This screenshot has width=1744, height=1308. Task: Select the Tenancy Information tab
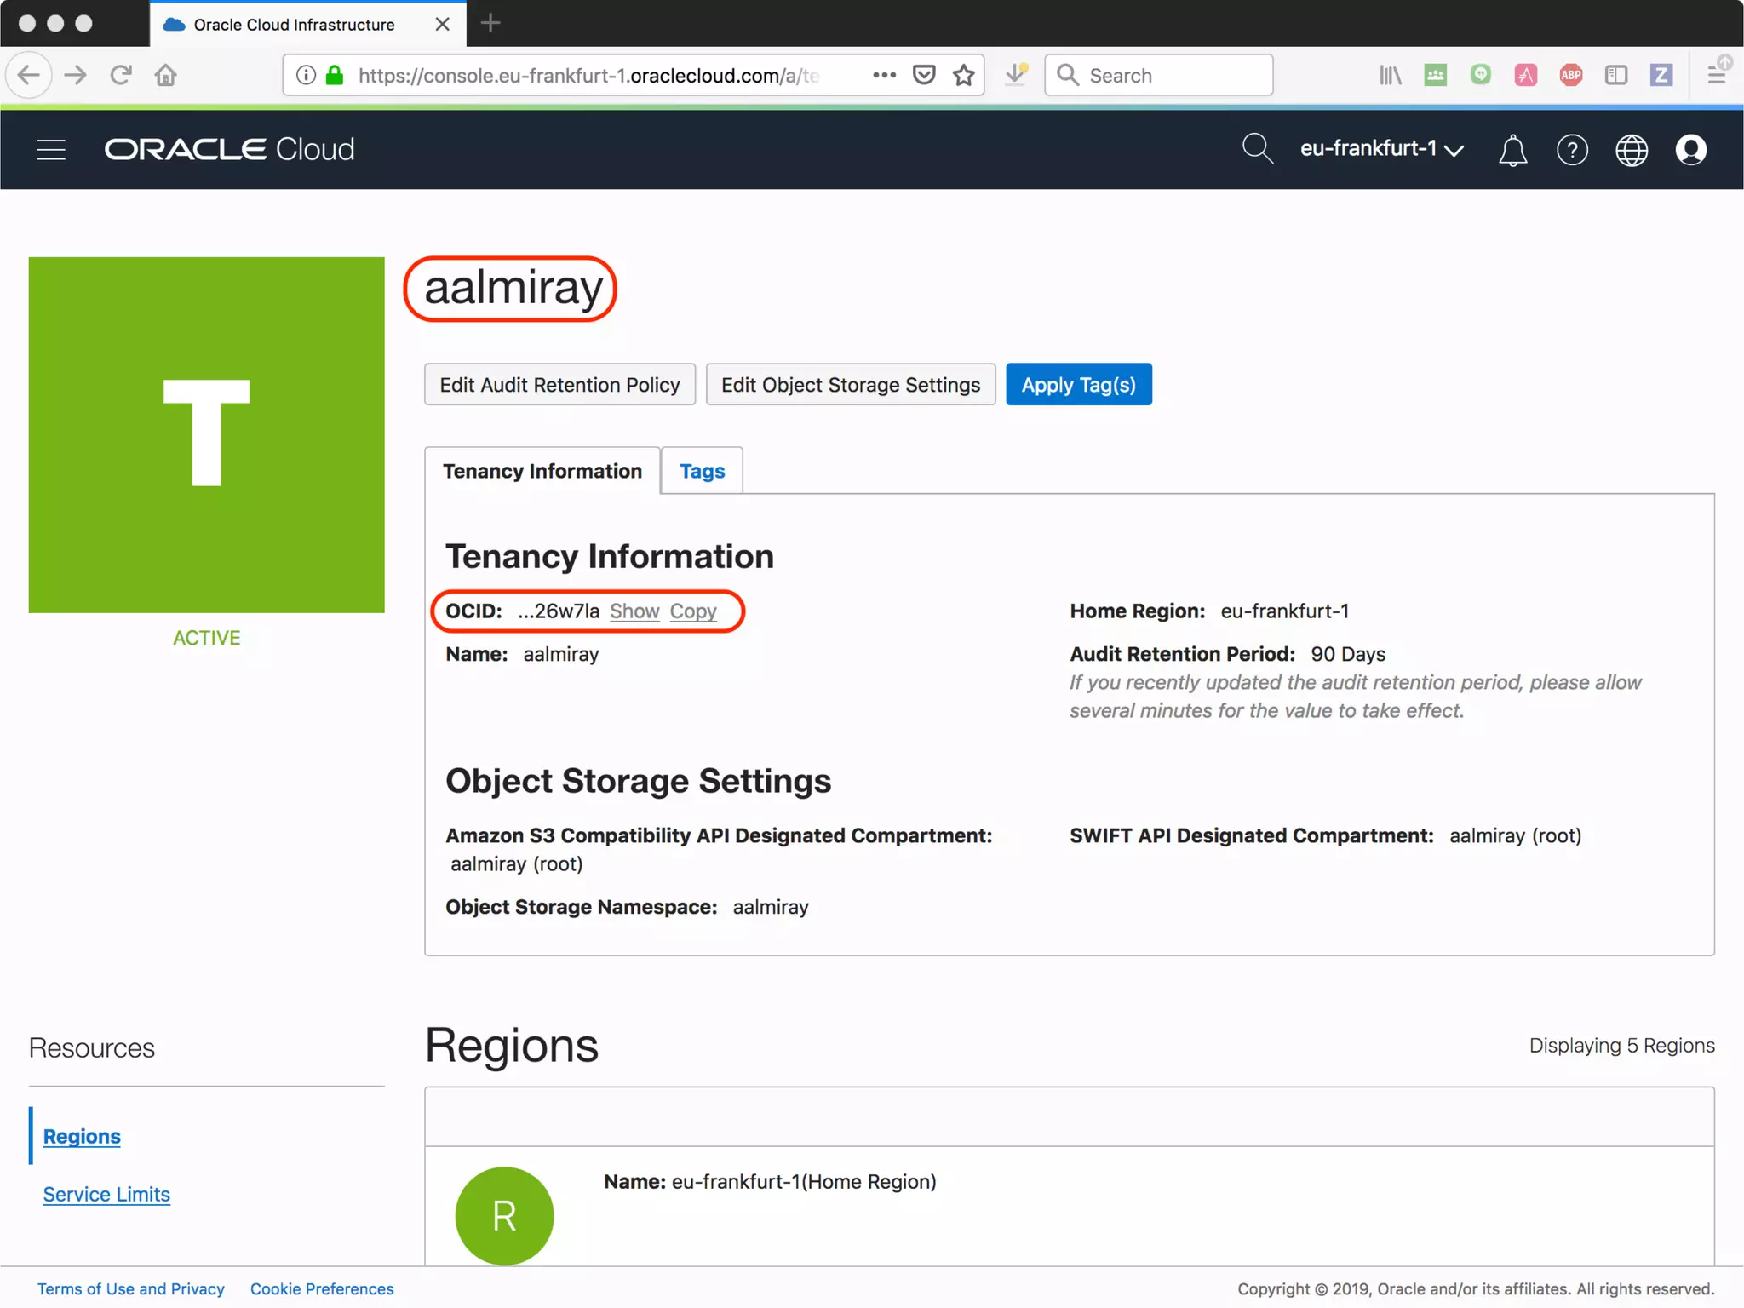coord(542,471)
